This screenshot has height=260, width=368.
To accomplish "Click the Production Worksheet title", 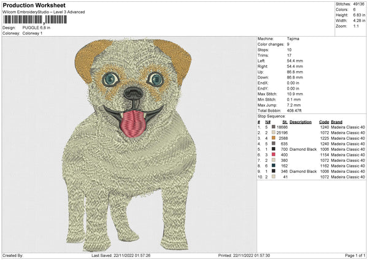I will click(x=34, y=5).
